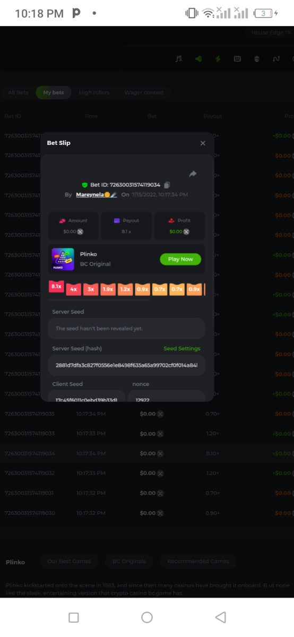Open the Wager contest tab

(144, 92)
